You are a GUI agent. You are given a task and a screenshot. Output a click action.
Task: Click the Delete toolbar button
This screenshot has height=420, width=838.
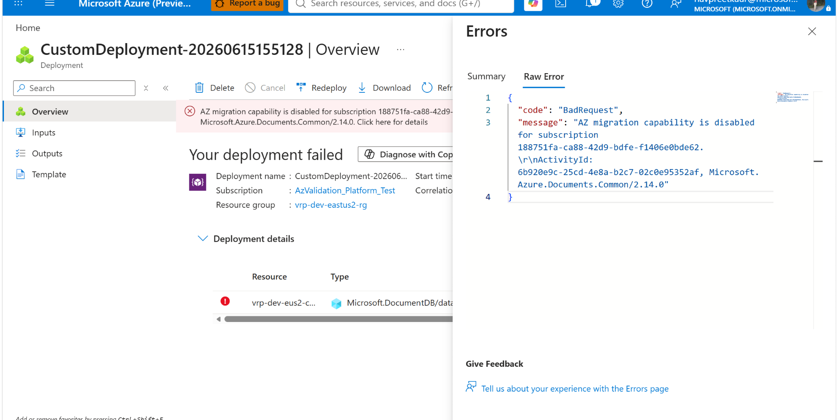[x=214, y=88]
